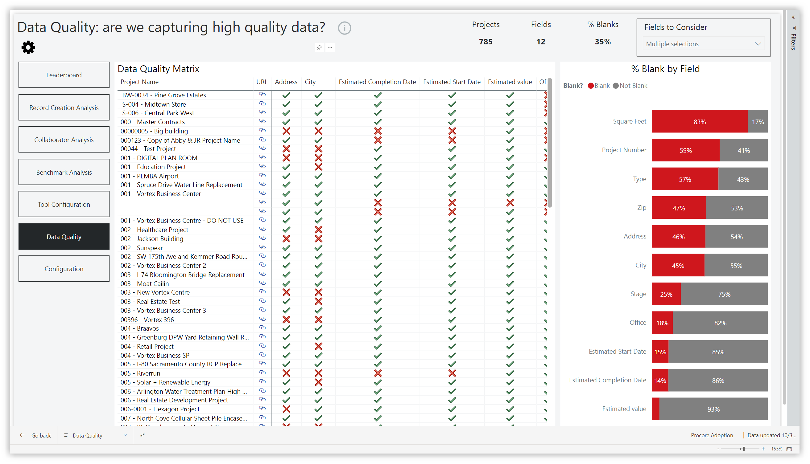Select row 001 - Vortex Business Center

(x=160, y=194)
